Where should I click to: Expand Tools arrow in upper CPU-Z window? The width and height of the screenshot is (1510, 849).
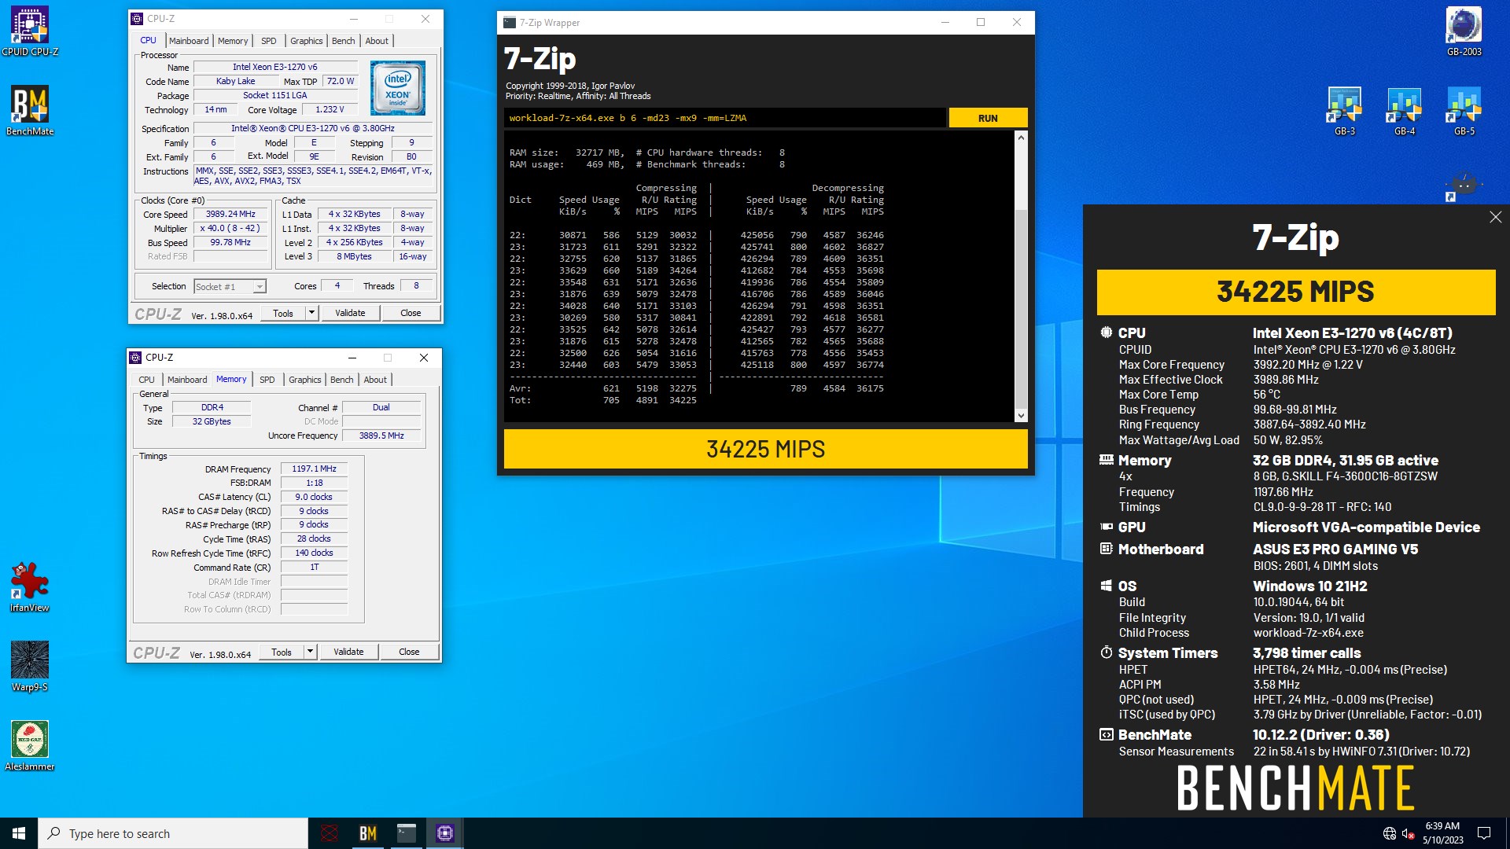coord(311,313)
